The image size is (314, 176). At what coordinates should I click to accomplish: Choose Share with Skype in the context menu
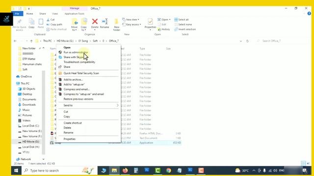(74, 57)
